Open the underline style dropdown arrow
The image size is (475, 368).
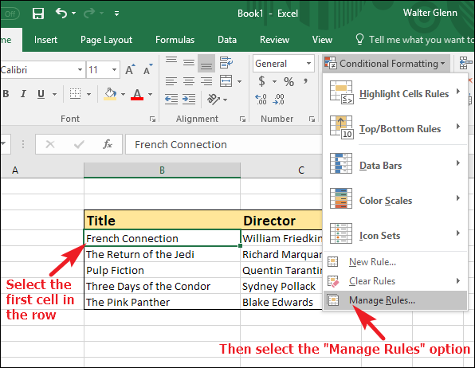pos(54,94)
